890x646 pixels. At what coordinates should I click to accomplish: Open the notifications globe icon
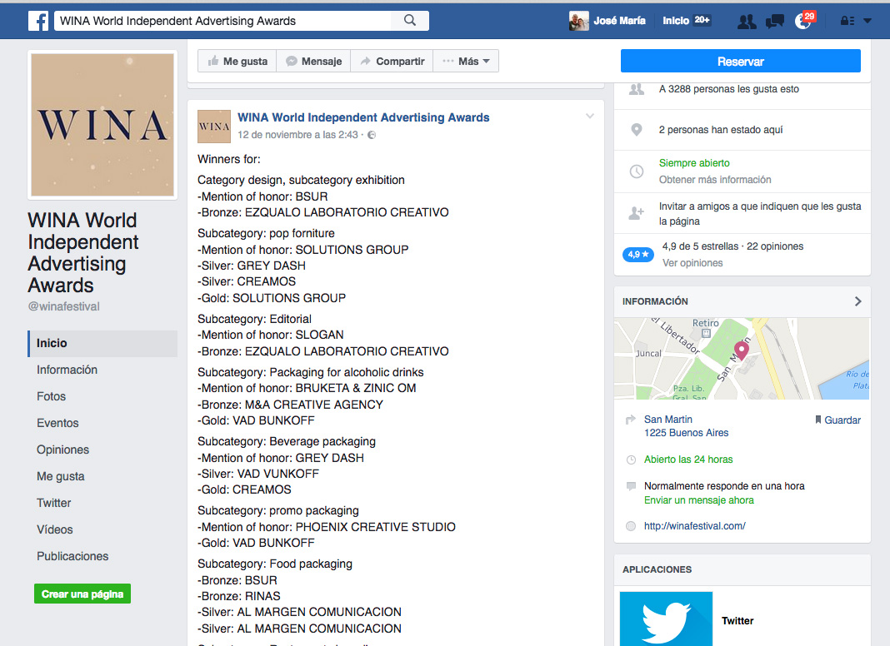point(803,21)
